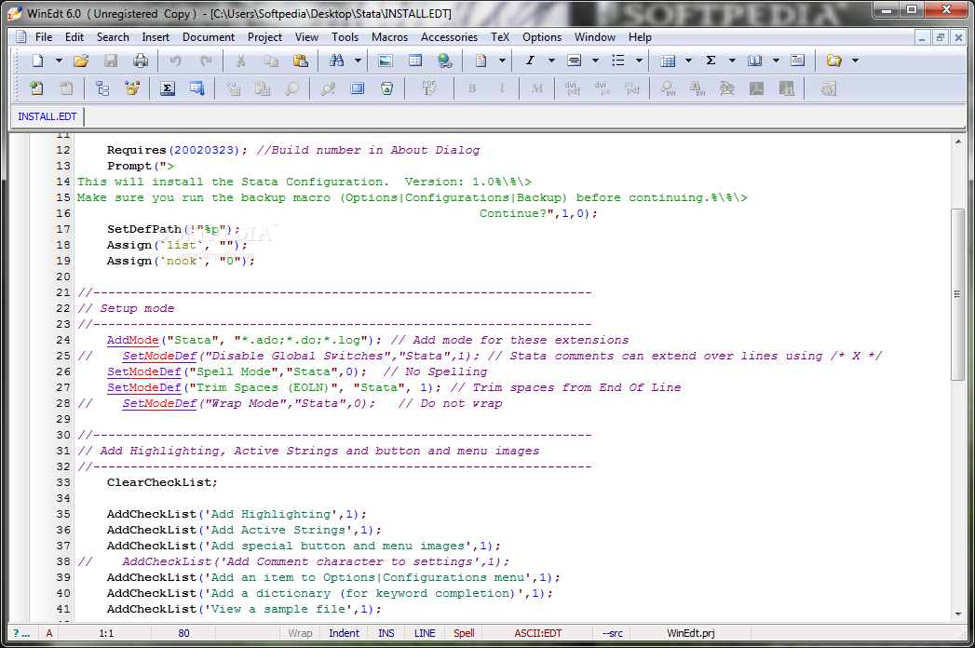Expand the italic font style dropdown arrow
Screen dimensions: 975x648
coord(551,61)
